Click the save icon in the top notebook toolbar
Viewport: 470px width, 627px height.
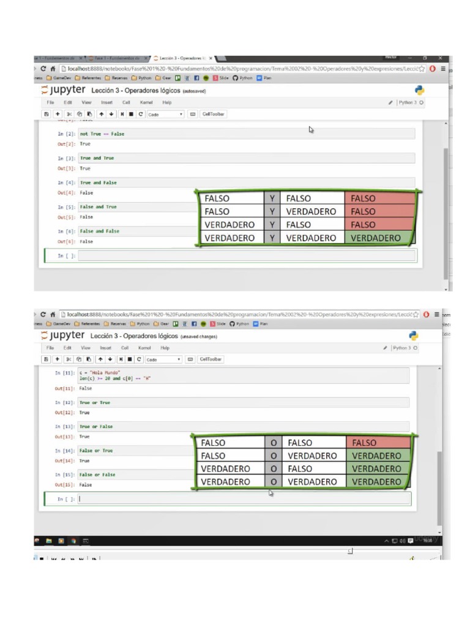47,114
